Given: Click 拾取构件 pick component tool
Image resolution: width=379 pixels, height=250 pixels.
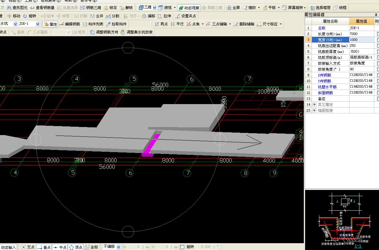Looking at the screenshot, I should [116, 24].
